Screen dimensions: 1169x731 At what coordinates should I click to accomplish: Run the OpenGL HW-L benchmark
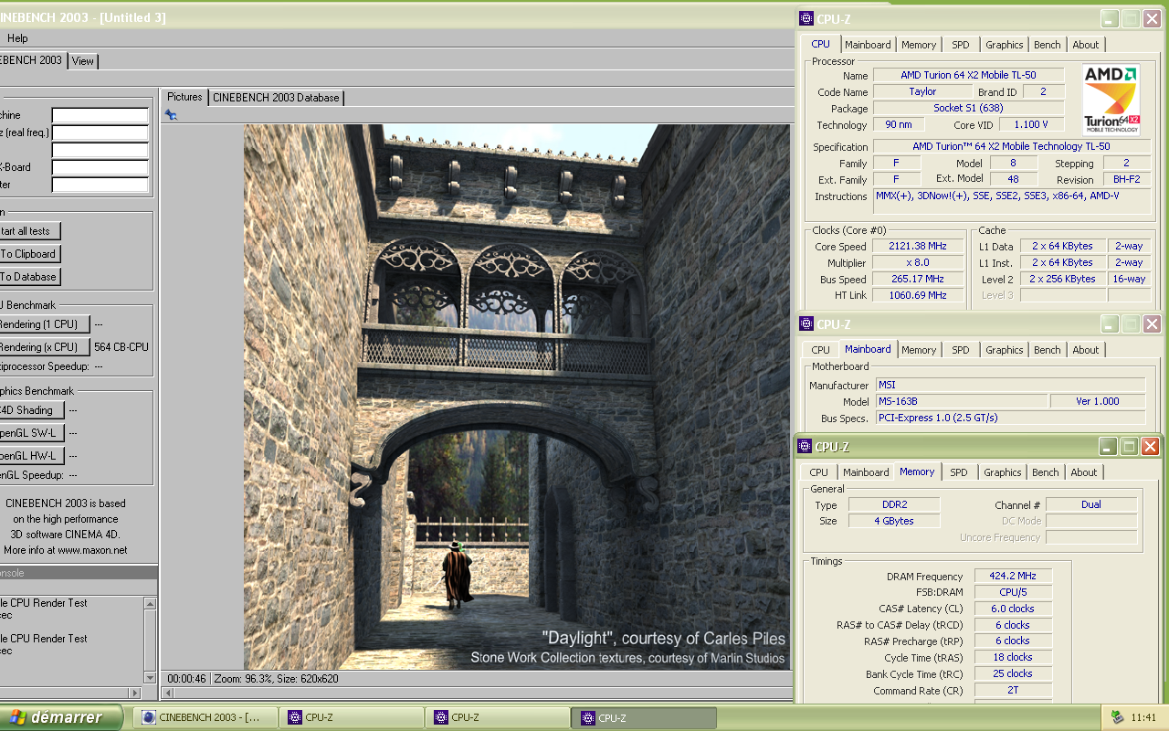click(31, 456)
